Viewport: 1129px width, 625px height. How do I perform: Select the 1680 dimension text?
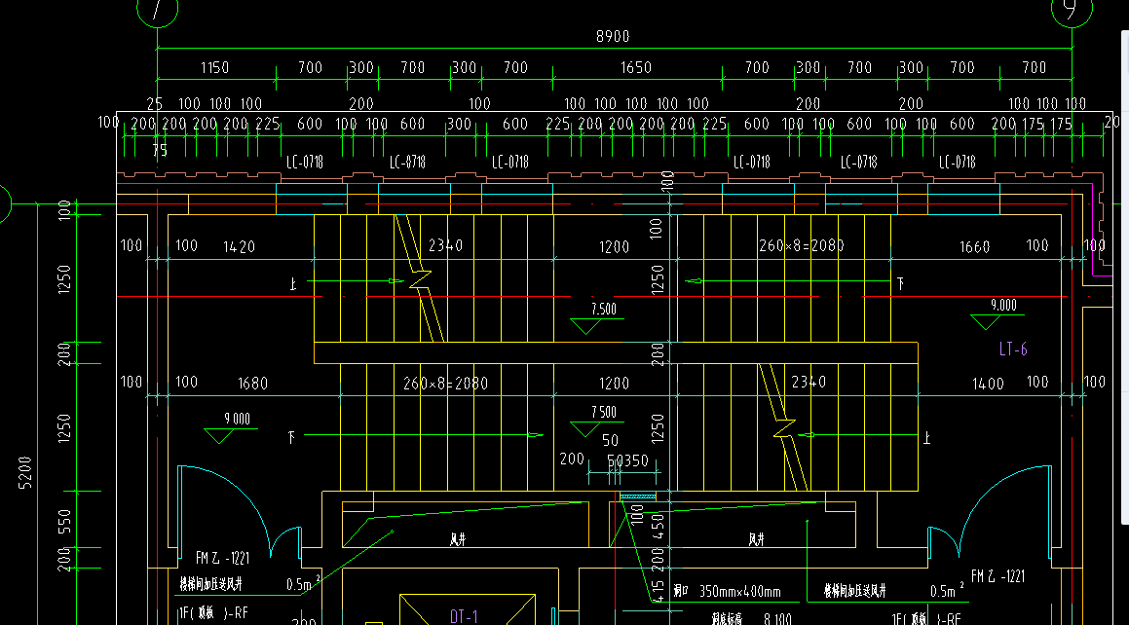(252, 384)
